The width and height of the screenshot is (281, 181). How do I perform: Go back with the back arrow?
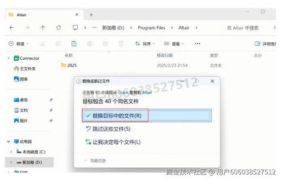tap(12, 28)
